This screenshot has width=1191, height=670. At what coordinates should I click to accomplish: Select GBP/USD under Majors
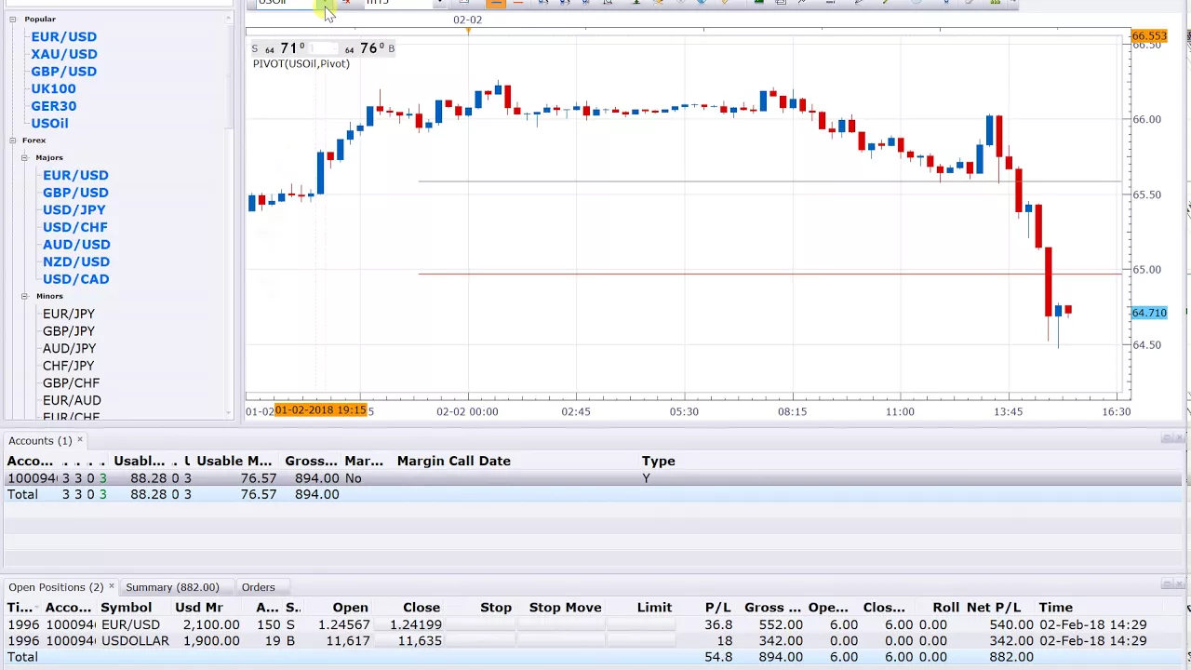(x=75, y=193)
